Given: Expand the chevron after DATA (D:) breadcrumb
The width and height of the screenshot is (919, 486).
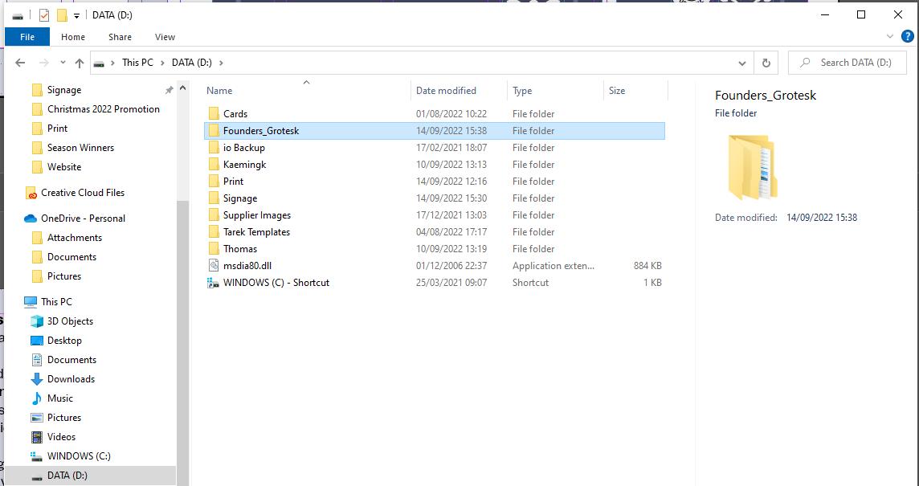Looking at the screenshot, I should 221,63.
